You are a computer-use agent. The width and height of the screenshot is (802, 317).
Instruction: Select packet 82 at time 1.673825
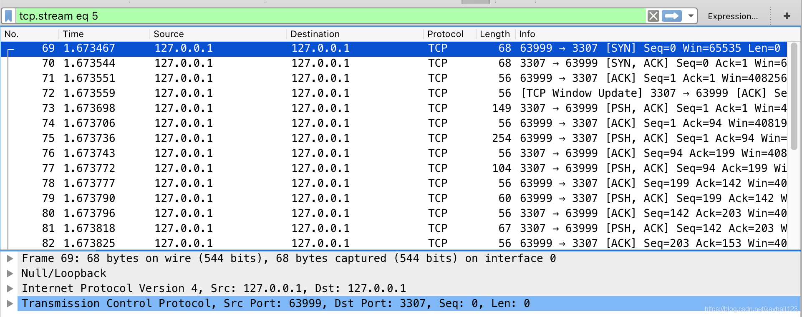[x=394, y=243]
